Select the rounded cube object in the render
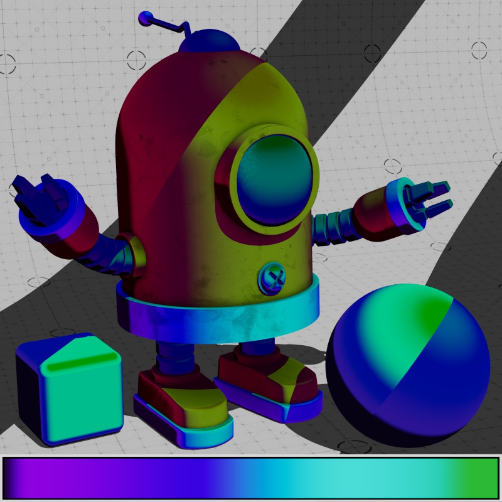 (x=70, y=389)
